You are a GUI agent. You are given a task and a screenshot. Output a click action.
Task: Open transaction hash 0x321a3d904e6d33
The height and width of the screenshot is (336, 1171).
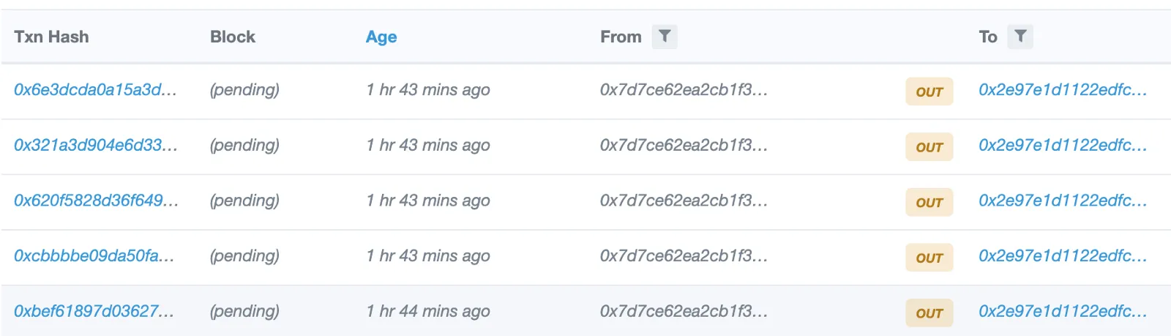(95, 145)
